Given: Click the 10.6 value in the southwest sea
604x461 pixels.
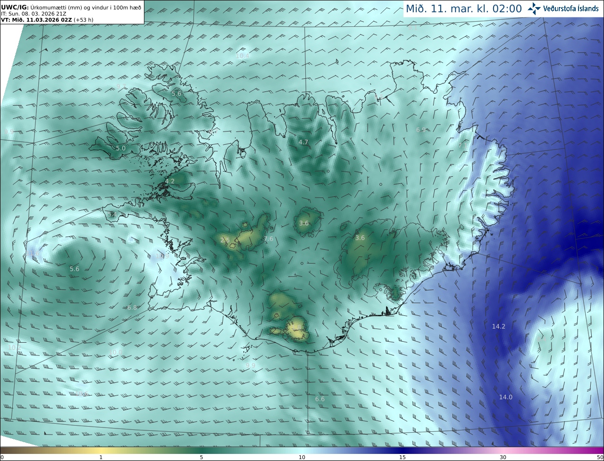Looking at the screenshot, I should point(81,393).
